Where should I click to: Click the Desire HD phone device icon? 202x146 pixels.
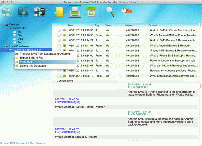pyautogui.click(x=11, y=28)
